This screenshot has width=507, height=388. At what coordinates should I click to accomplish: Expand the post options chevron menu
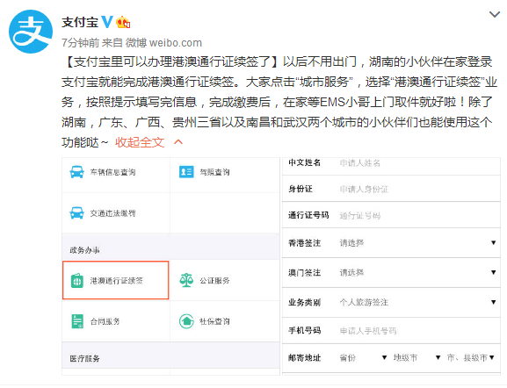click(x=495, y=15)
